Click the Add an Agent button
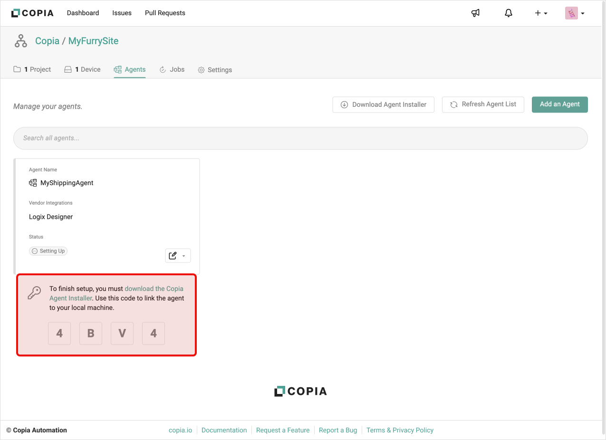This screenshot has width=606, height=440. 559,104
